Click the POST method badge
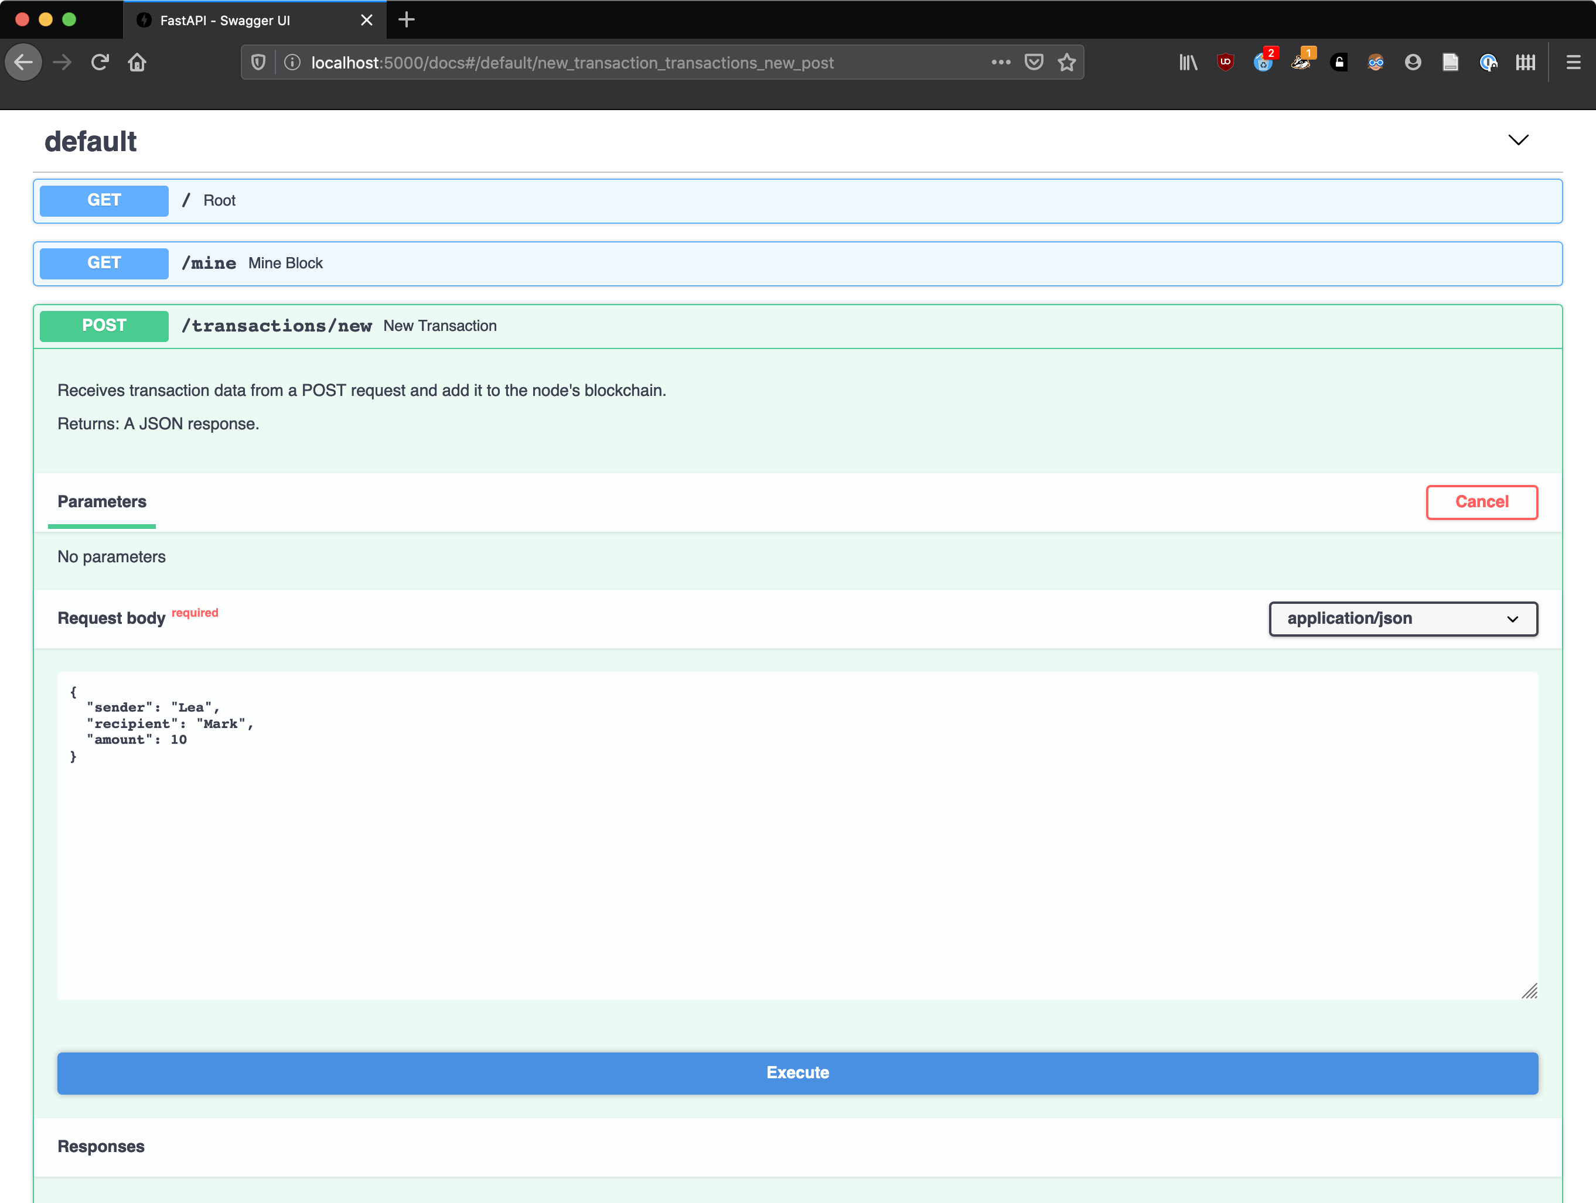The height and width of the screenshot is (1203, 1596). point(104,326)
